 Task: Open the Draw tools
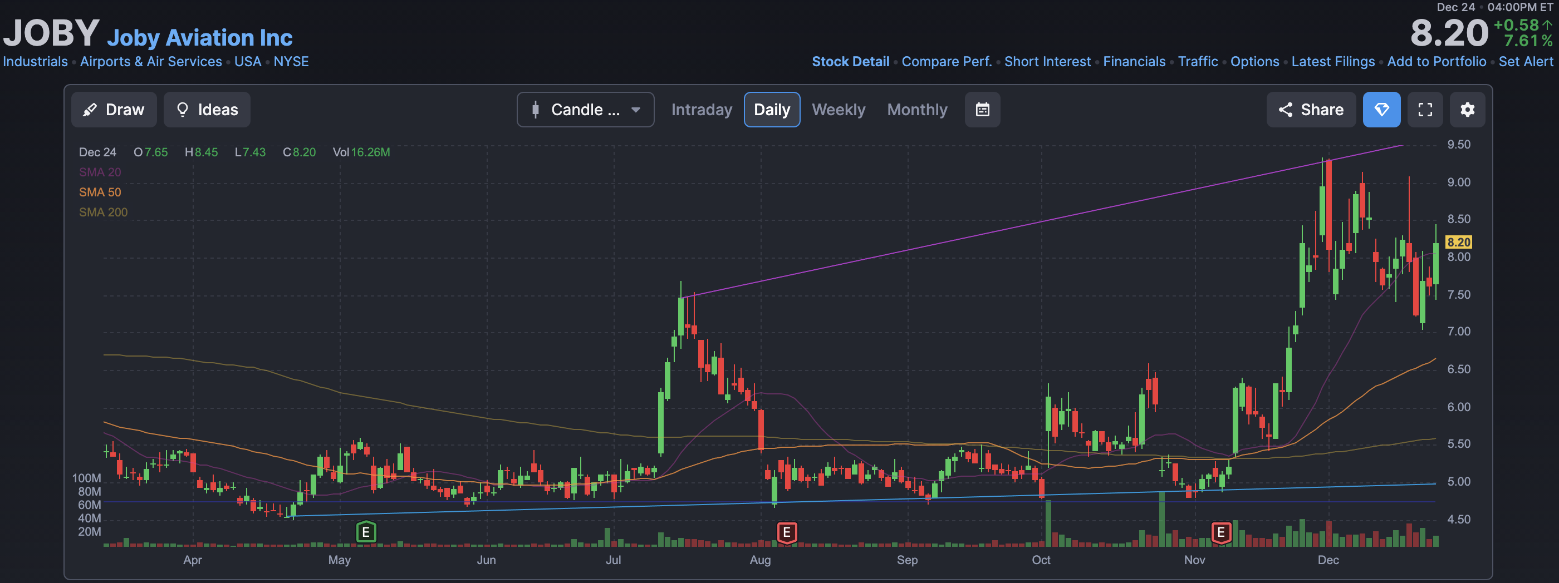click(x=114, y=110)
